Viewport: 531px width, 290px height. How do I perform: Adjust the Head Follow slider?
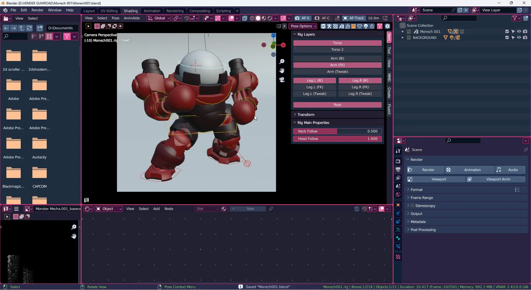coord(337,139)
